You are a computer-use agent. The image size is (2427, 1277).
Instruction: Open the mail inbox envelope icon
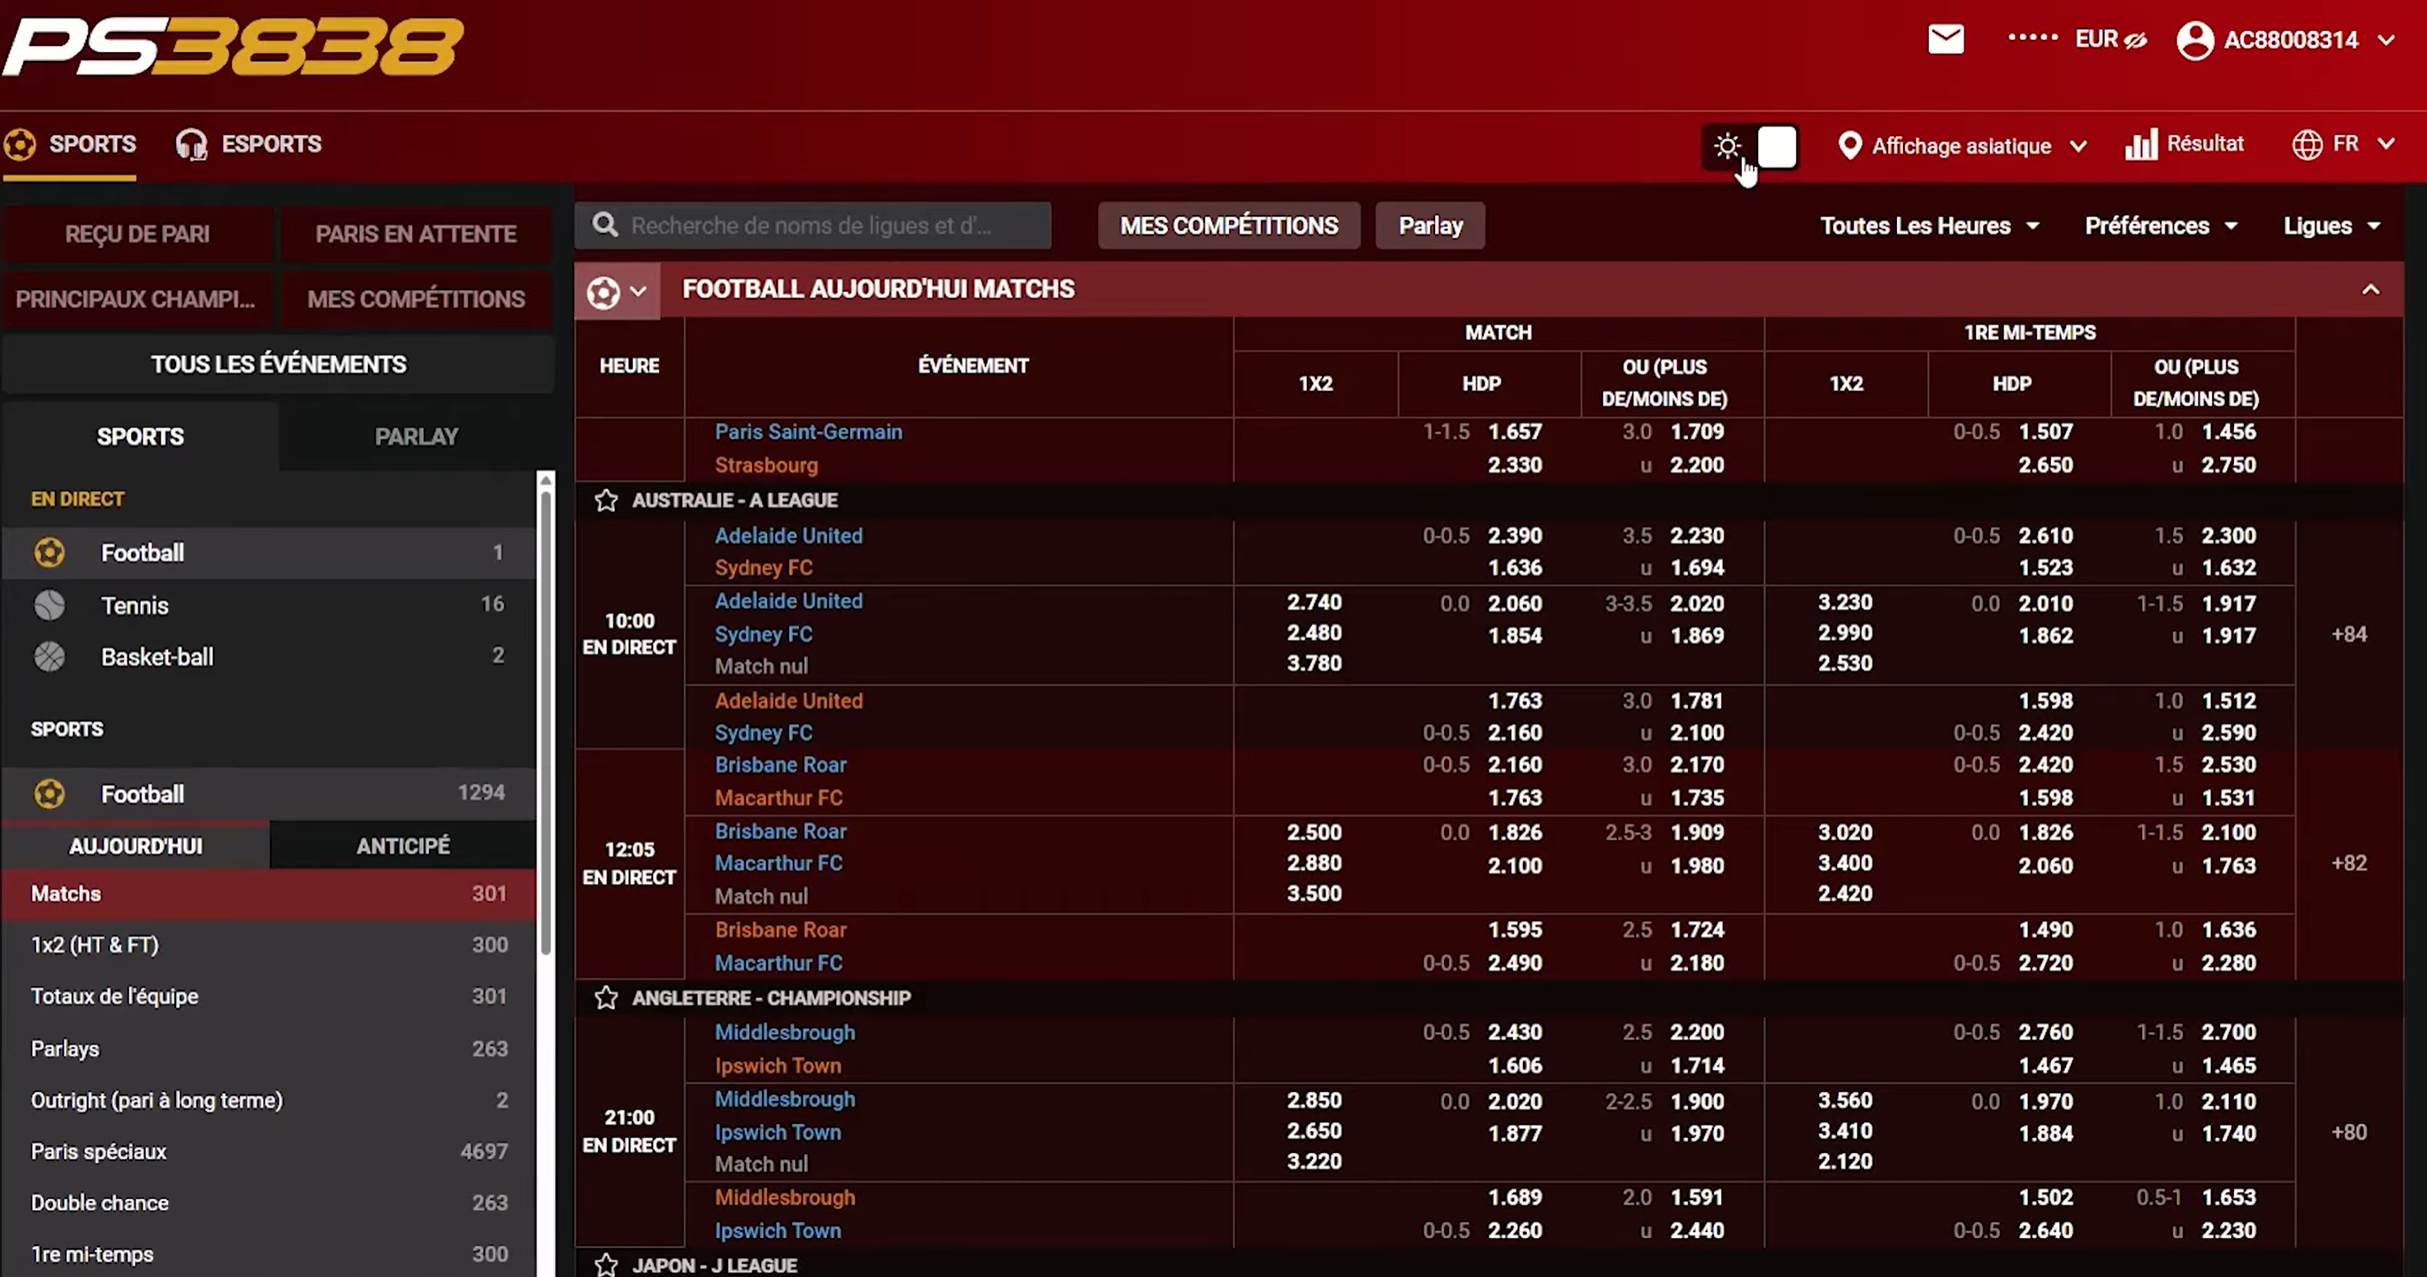[x=1946, y=40]
